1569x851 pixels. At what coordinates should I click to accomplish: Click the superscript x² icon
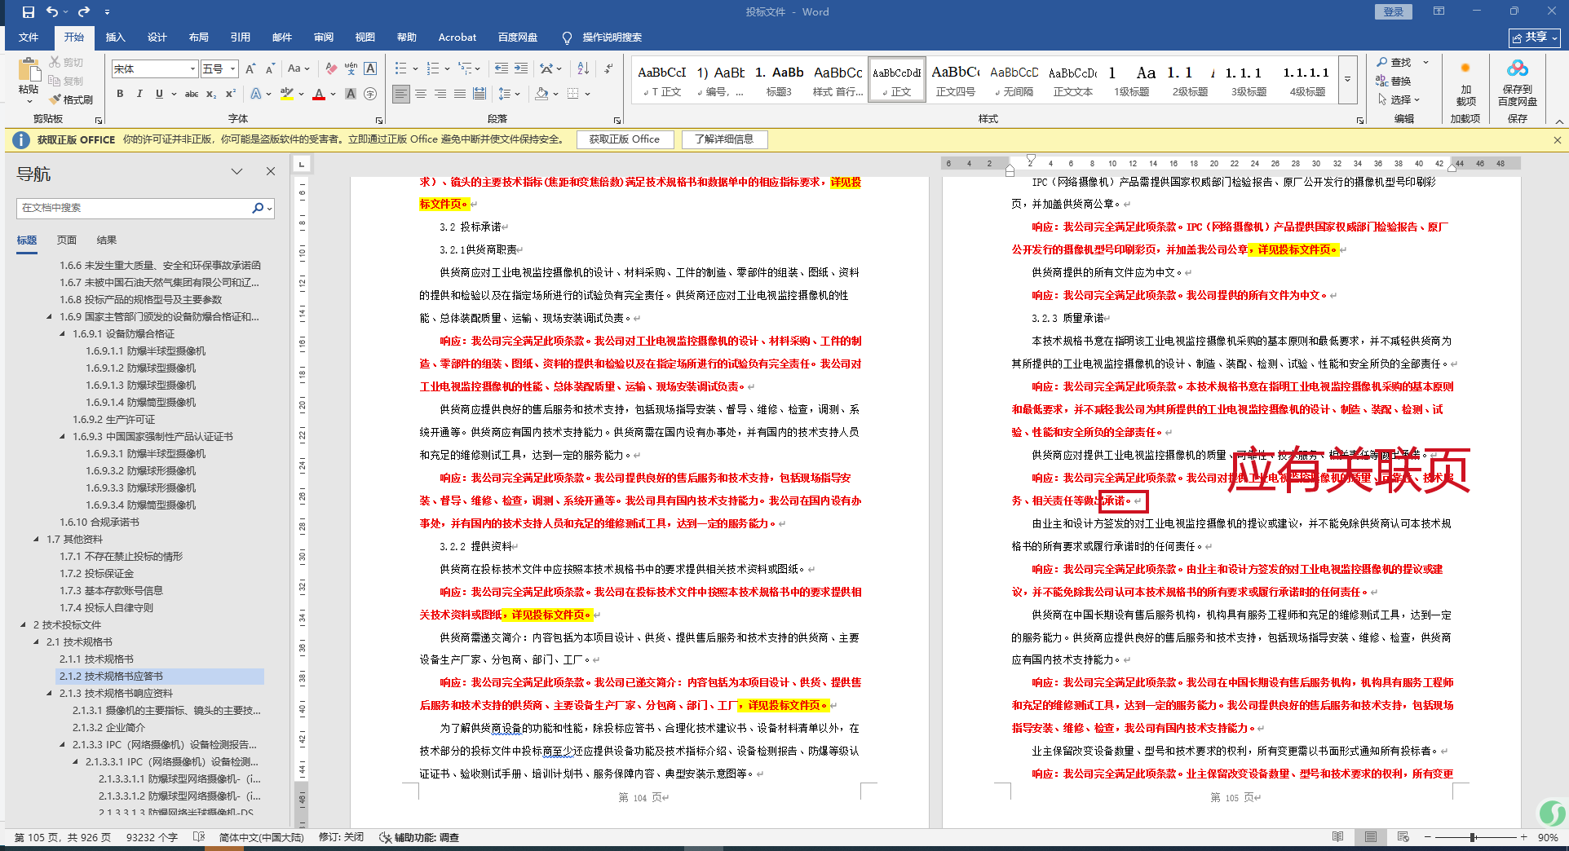231,94
